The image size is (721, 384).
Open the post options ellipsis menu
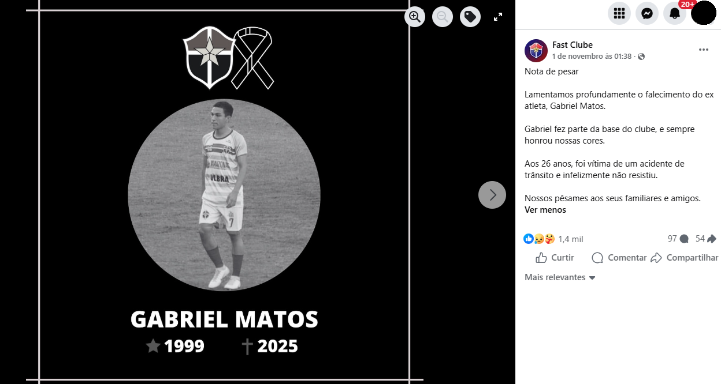click(704, 50)
